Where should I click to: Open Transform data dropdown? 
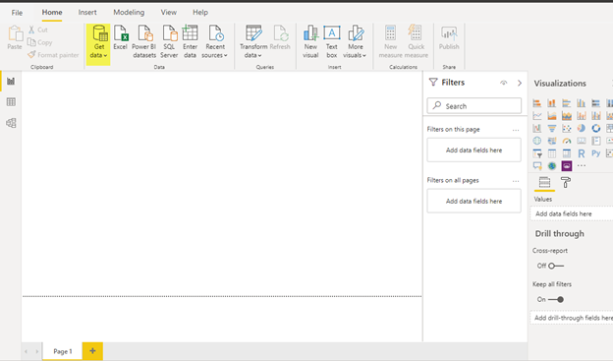tap(253, 41)
